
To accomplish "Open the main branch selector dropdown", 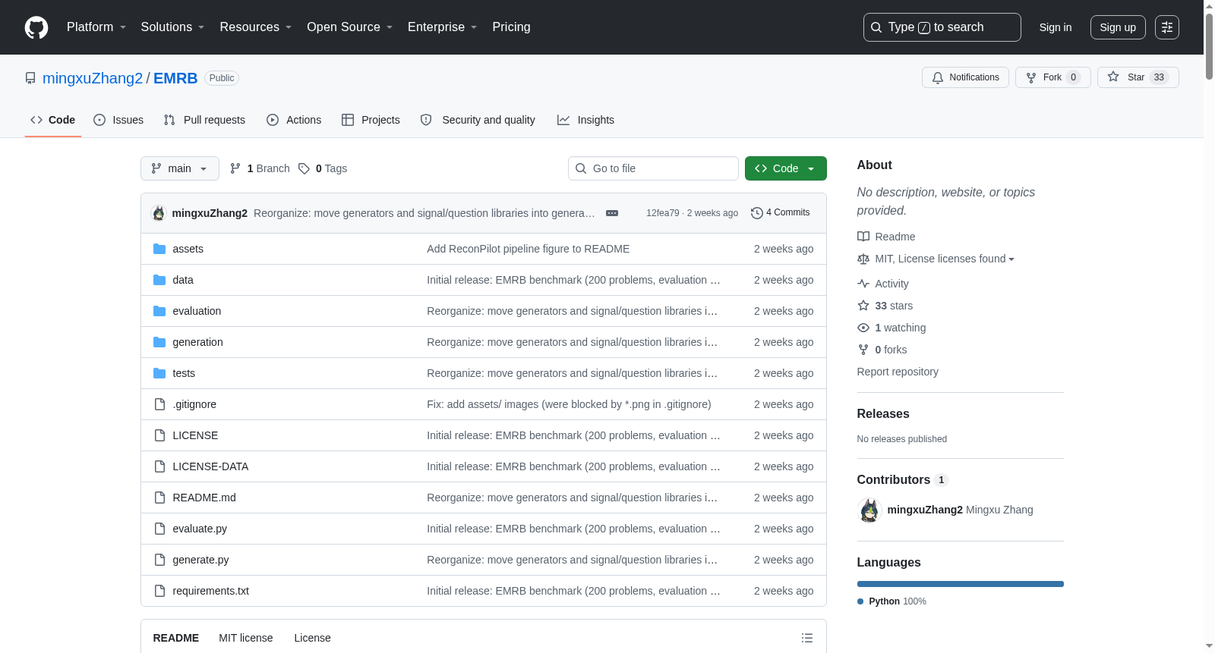I will click(x=180, y=168).
